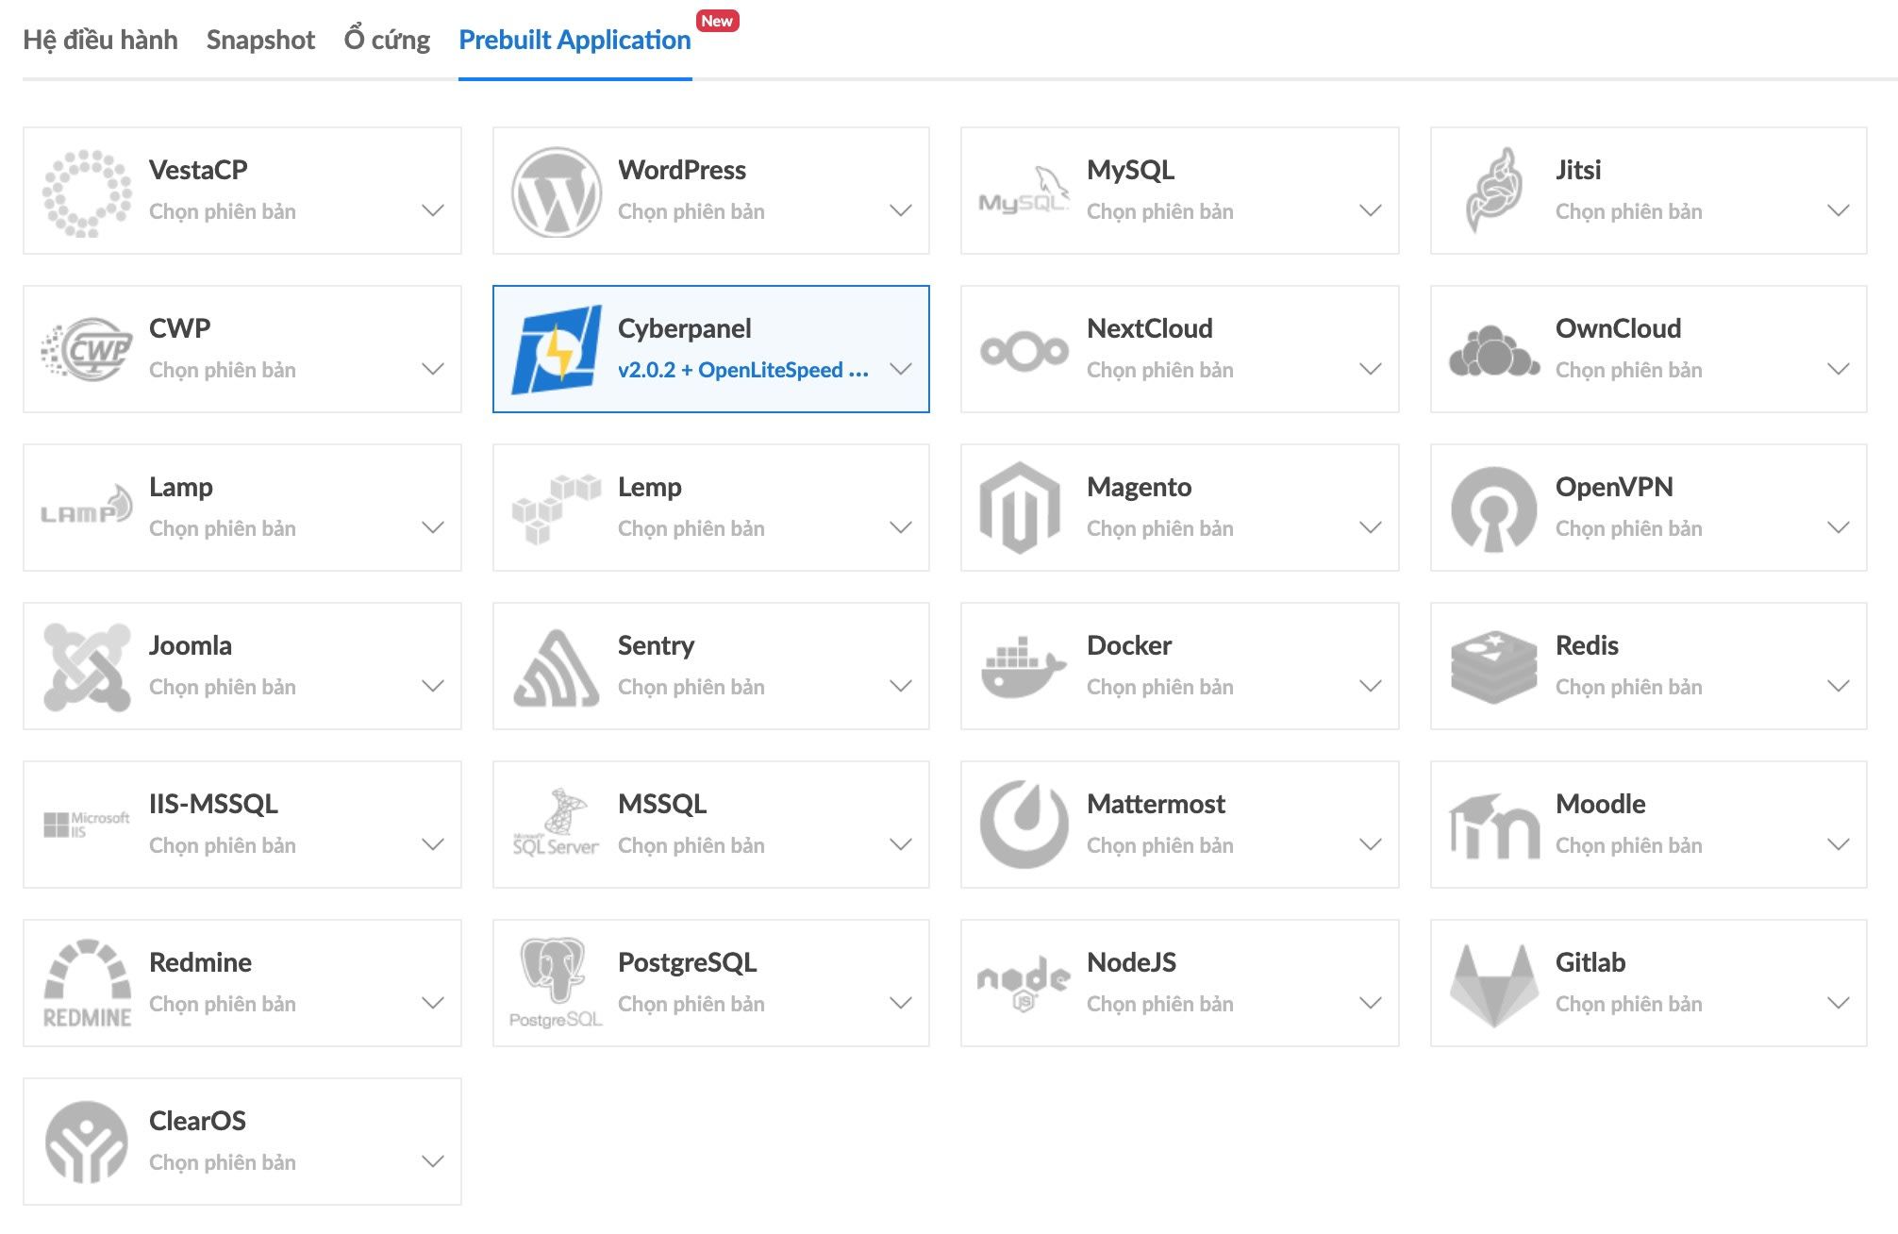Image resolution: width=1898 pixels, height=1234 pixels.
Task: Click Chọn phiên bản under Mattermost
Action: 1159,845
